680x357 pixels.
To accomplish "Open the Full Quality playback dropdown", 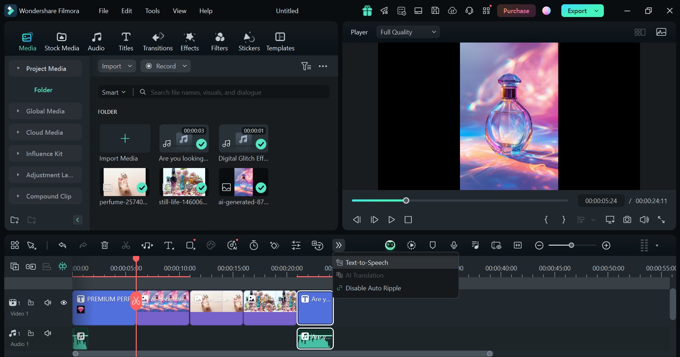I will tap(408, 32).
